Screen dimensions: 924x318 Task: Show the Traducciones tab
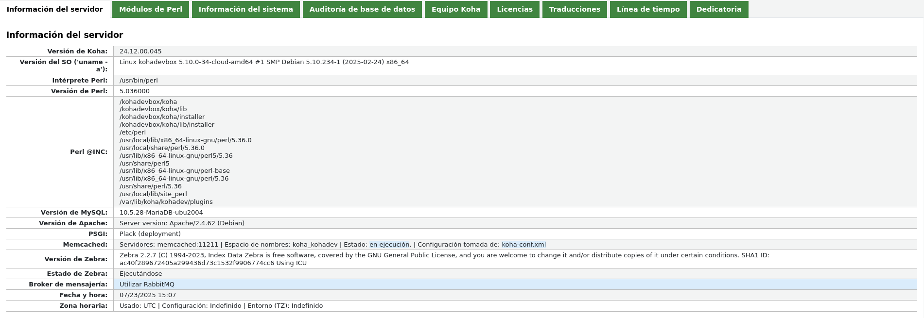click(574, 9)
